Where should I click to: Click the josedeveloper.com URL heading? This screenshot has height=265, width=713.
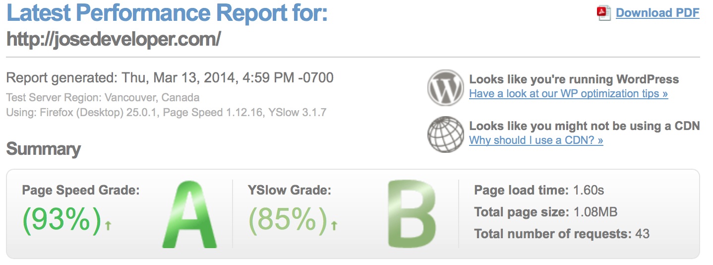tap(114, 39)
